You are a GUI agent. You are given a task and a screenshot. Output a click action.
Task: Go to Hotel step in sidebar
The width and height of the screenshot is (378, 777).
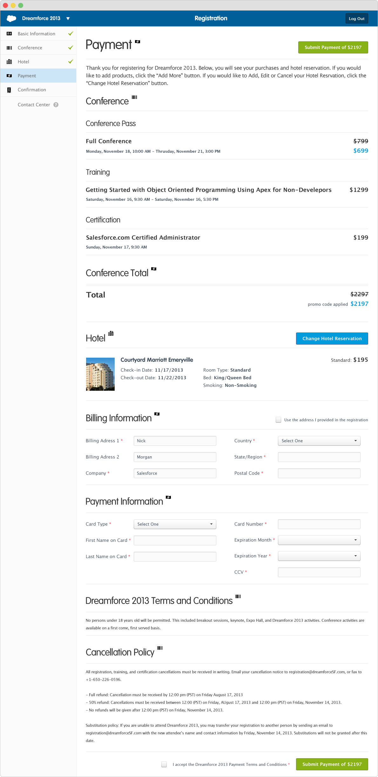(x=38, y=62)
